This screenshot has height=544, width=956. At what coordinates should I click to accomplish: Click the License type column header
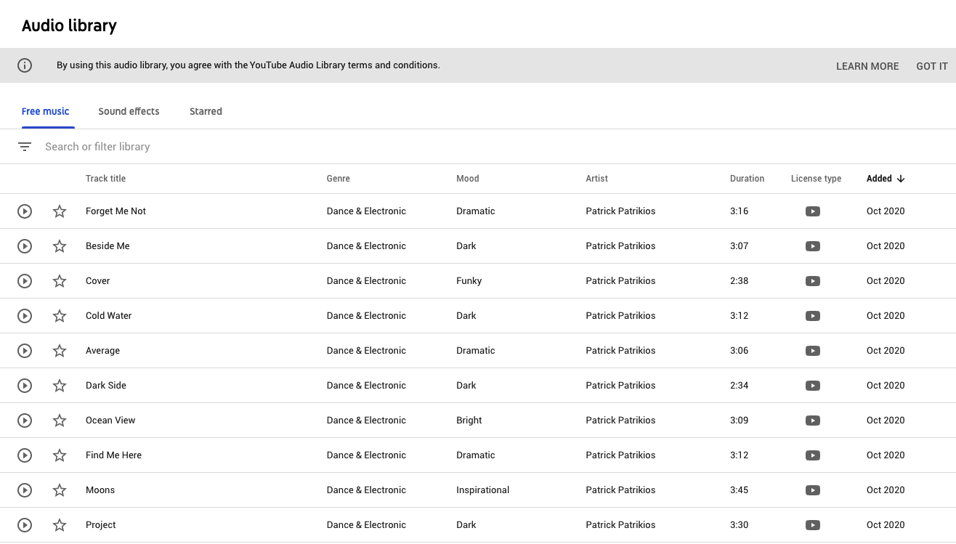click(816, 179)
